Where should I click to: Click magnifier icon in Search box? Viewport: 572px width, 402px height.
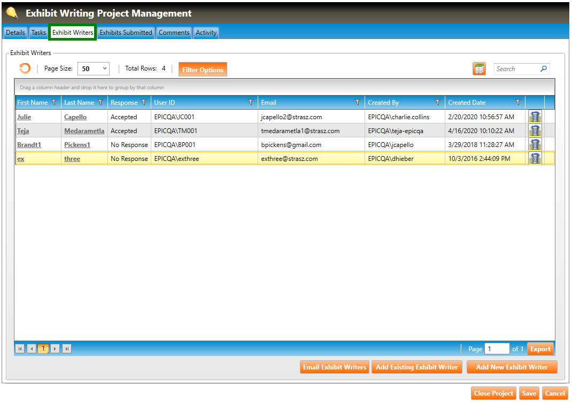tap(544, 69)
